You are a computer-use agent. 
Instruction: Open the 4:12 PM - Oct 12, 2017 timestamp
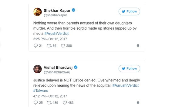point(50,96)
